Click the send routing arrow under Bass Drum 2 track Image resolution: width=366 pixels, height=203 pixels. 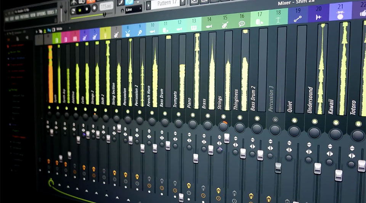coord(251,196)
